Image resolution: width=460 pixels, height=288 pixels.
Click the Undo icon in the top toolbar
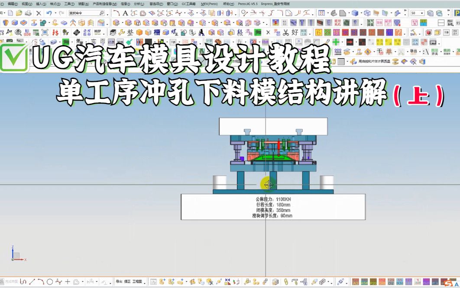(49, 12)
